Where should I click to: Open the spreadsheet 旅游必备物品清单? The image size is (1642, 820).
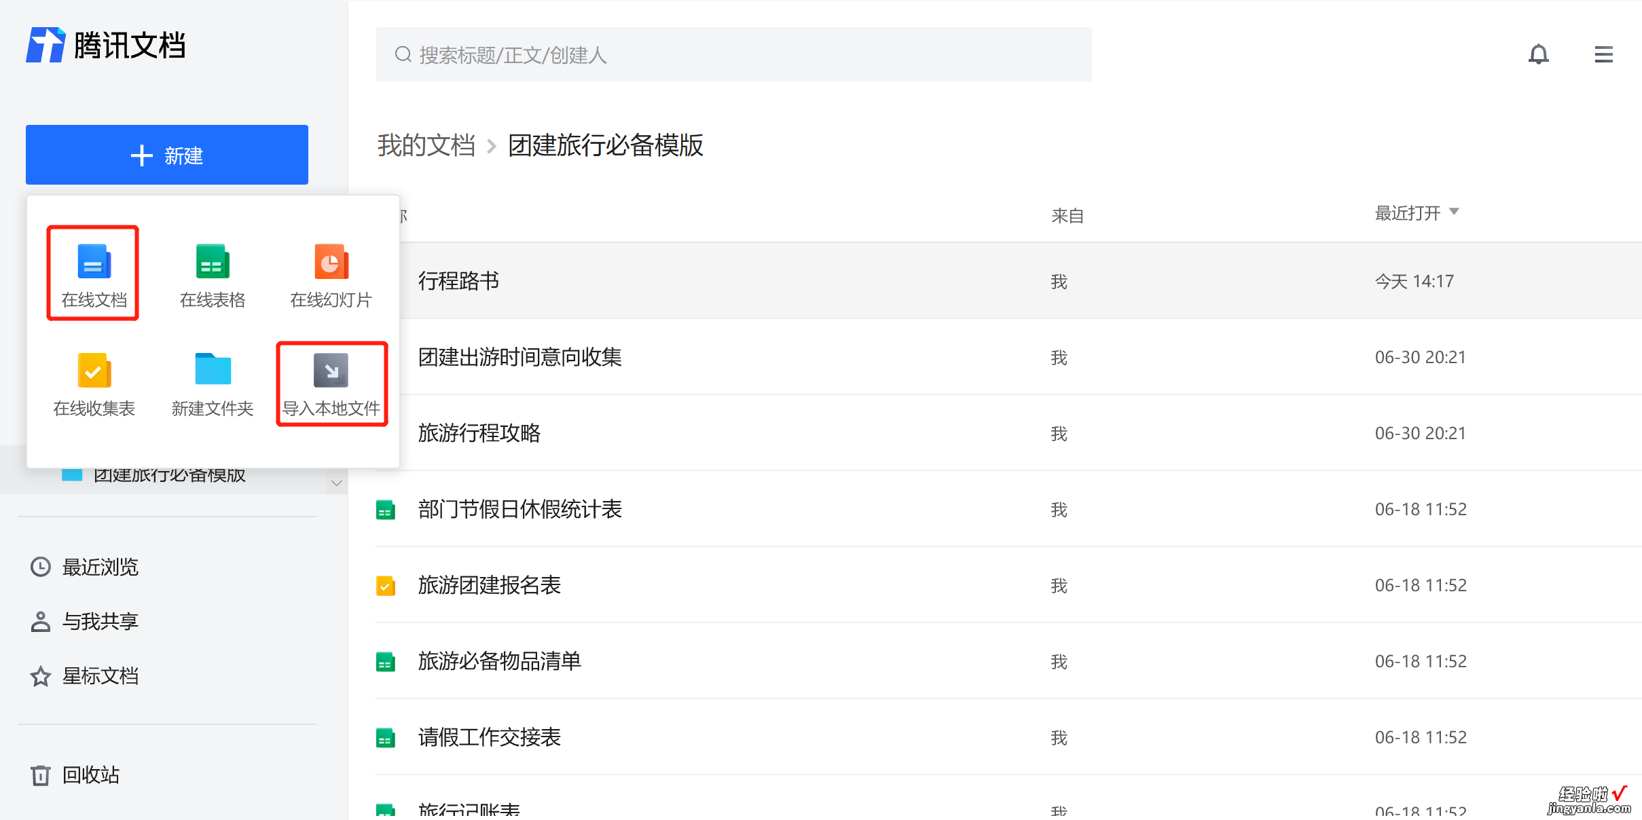[x=499, y=661]
